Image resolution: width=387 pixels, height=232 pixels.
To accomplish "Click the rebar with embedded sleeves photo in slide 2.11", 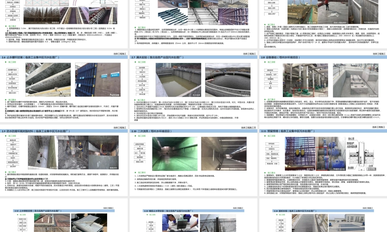I will coord(300,154).
